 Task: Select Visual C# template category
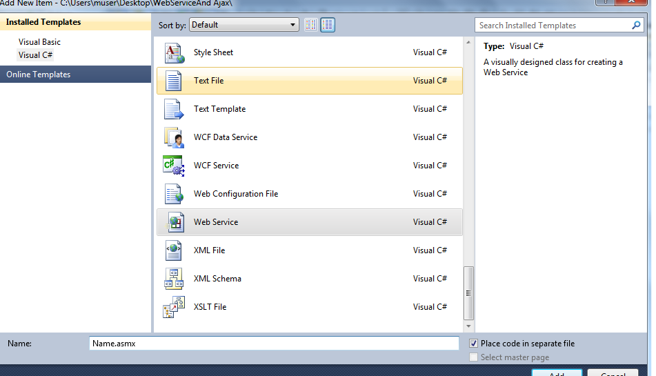(x=36, y=55)
